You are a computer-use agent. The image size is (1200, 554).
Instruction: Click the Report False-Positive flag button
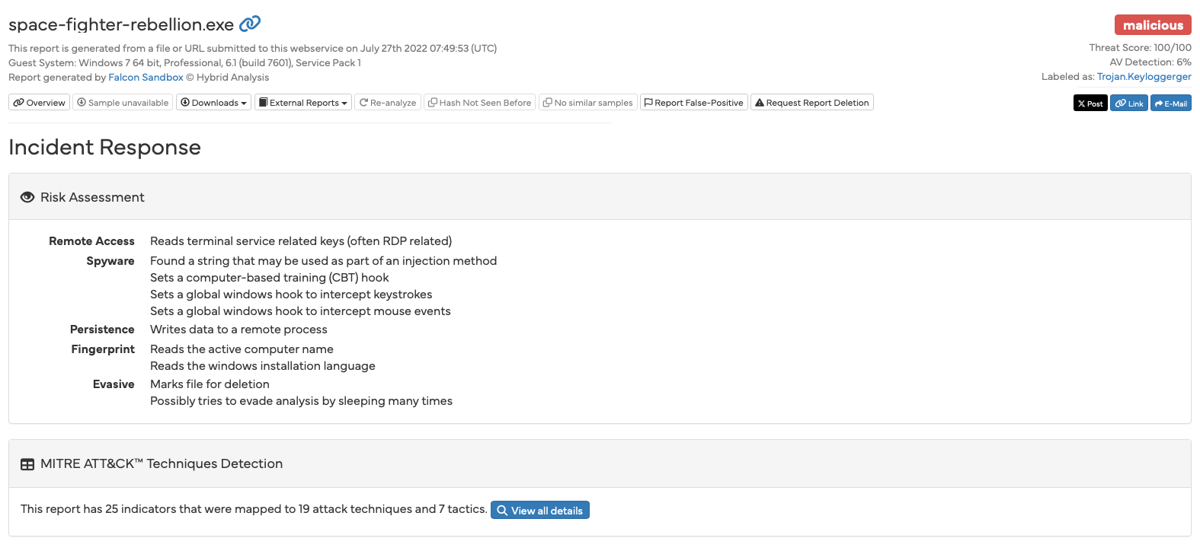693,103
